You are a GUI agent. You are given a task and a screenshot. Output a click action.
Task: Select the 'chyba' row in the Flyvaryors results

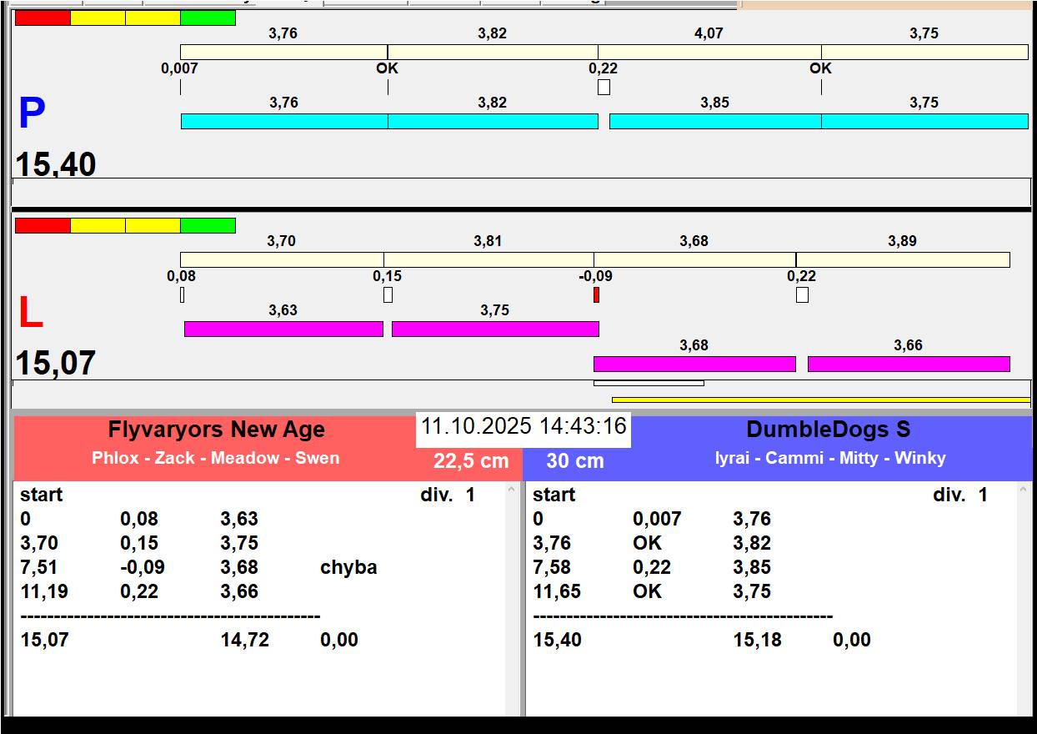(198, 568)
